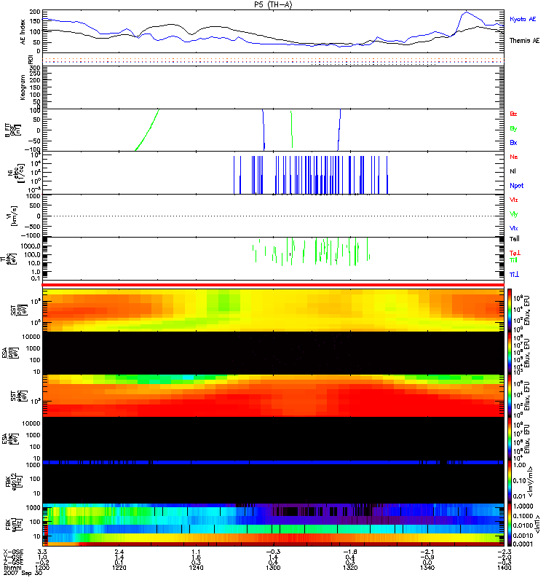Click the nT color scale bar at bottom
The image size is (546, 583).
pos(510,525)
